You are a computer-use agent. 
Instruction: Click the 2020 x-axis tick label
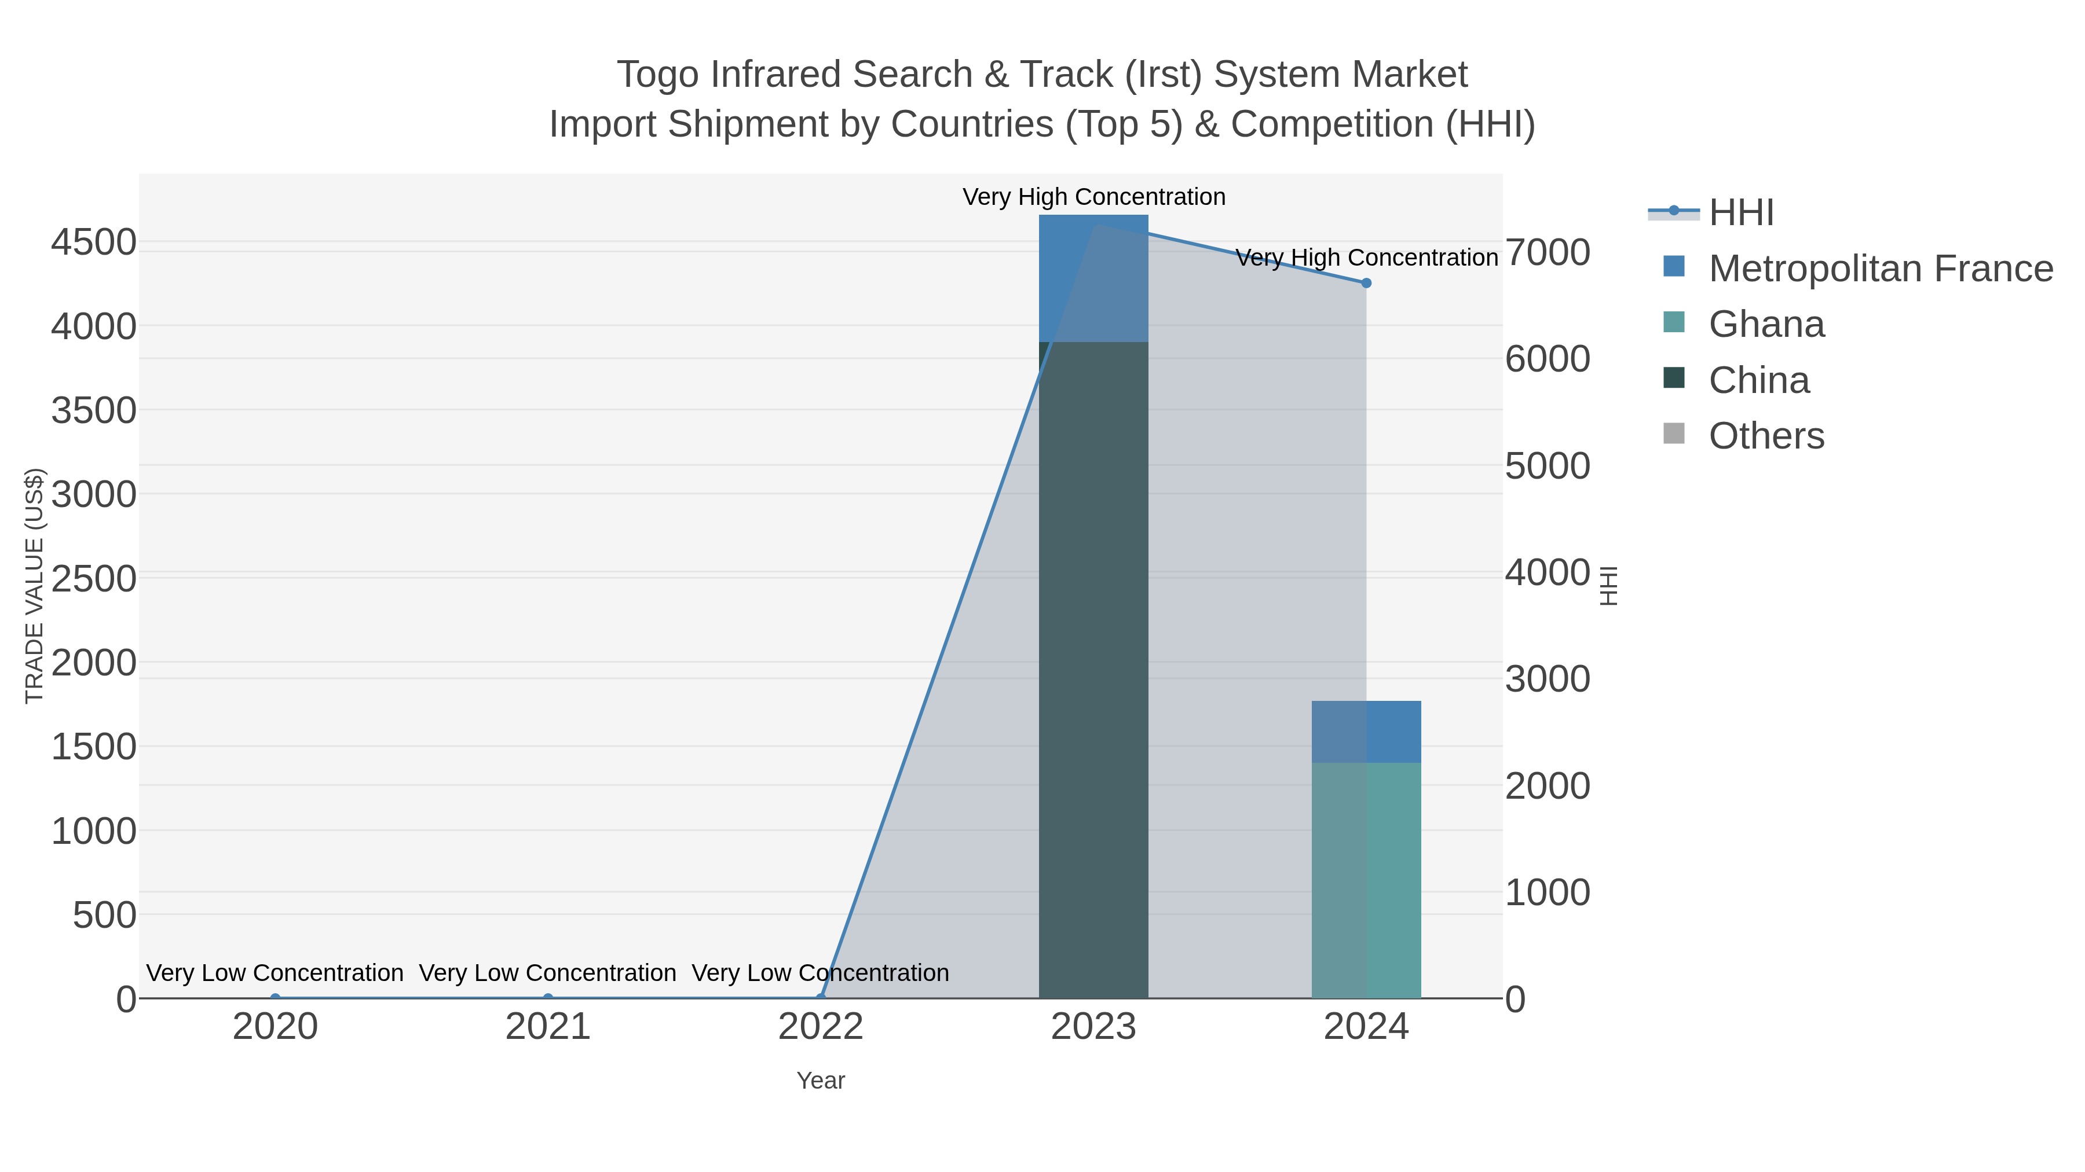click(x=275, y=1027)
